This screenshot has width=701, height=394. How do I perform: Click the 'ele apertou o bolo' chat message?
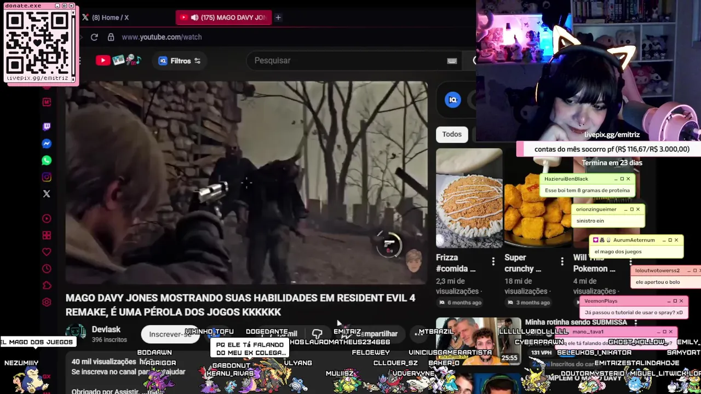click(658, 282)
